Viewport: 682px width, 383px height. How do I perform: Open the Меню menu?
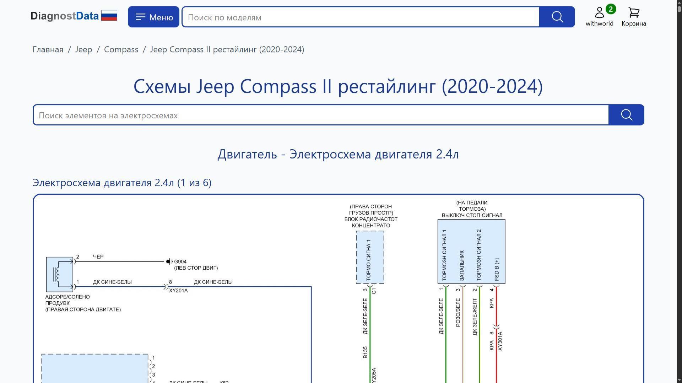(x=153, y=16)
